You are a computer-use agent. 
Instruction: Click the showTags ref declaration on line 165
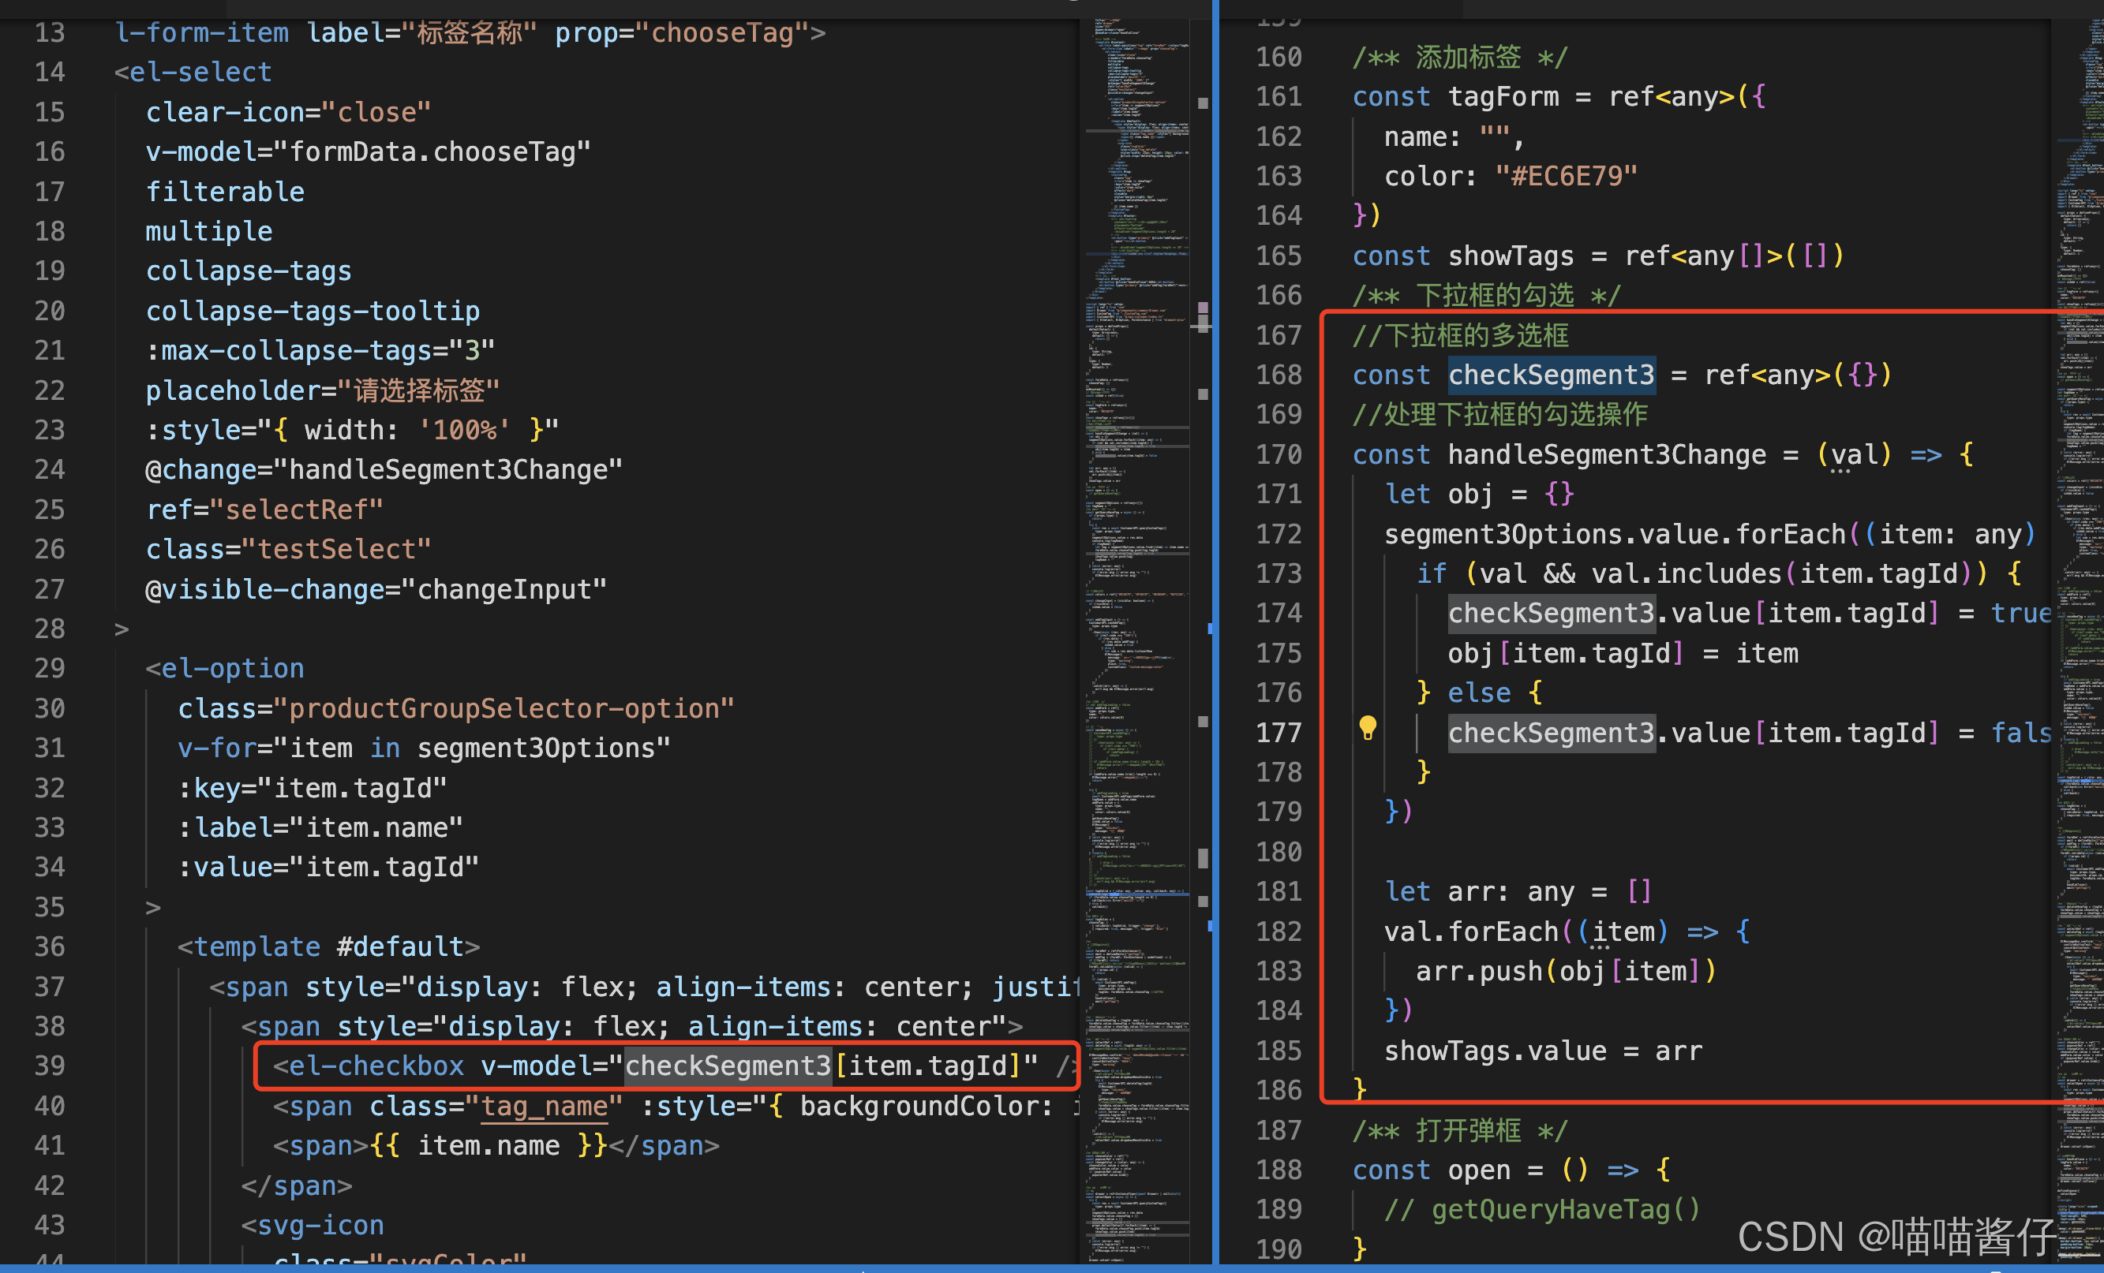point(1511,255)
